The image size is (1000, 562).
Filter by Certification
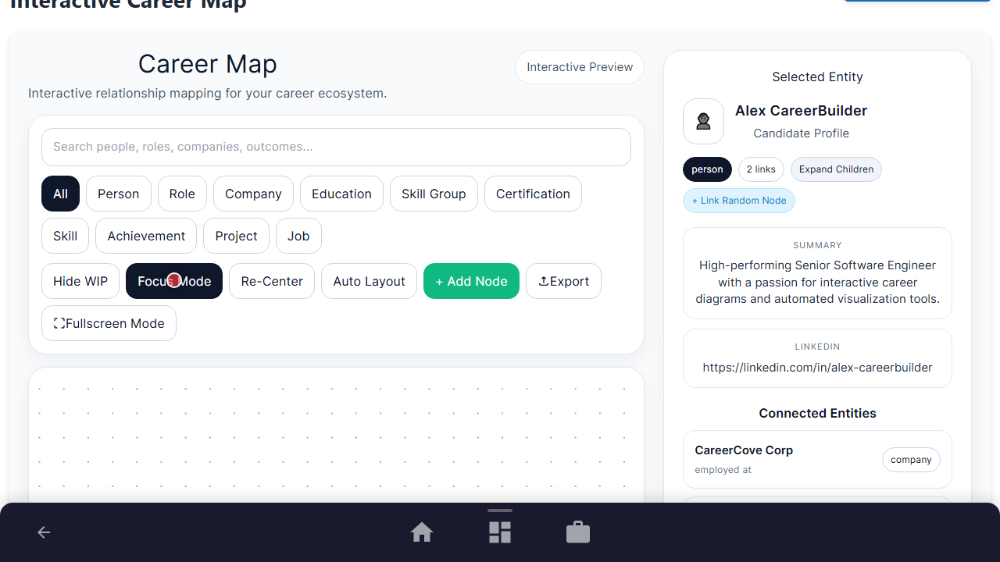click(533, 194)
